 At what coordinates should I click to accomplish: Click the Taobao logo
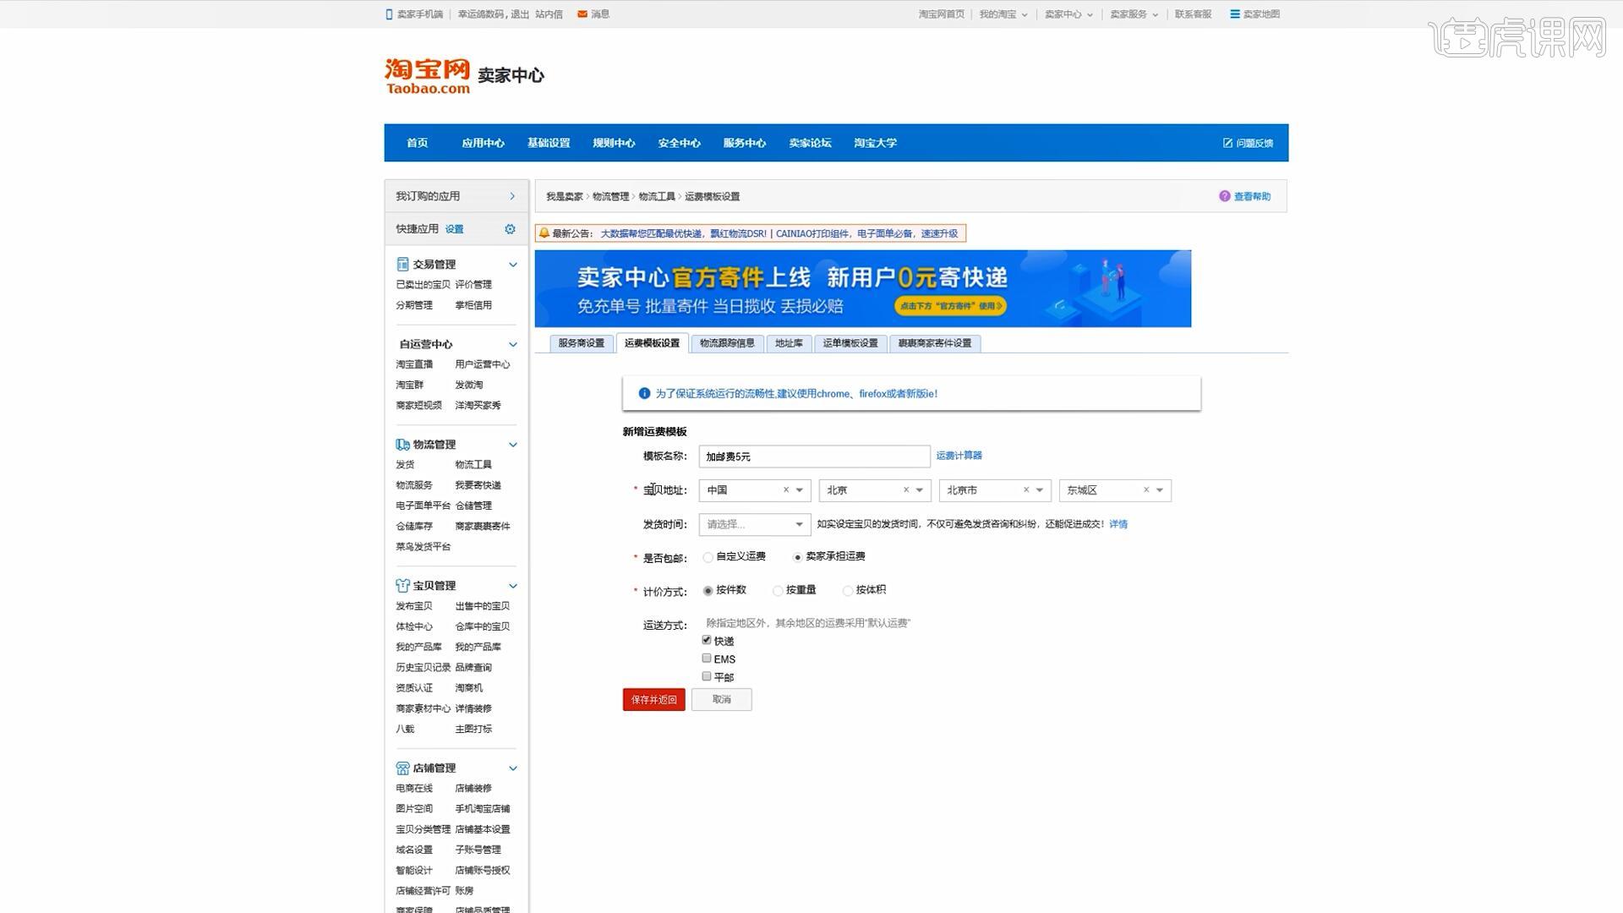pyautogui.click(x=427, y=76)
